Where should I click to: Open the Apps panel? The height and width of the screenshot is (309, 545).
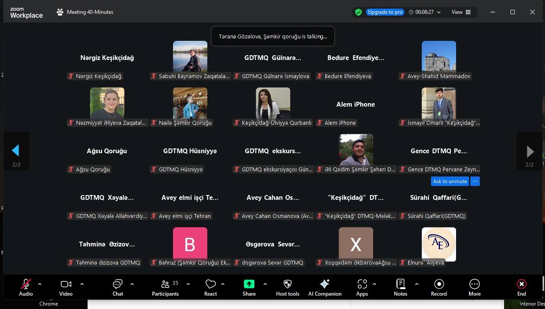[362, 287]
